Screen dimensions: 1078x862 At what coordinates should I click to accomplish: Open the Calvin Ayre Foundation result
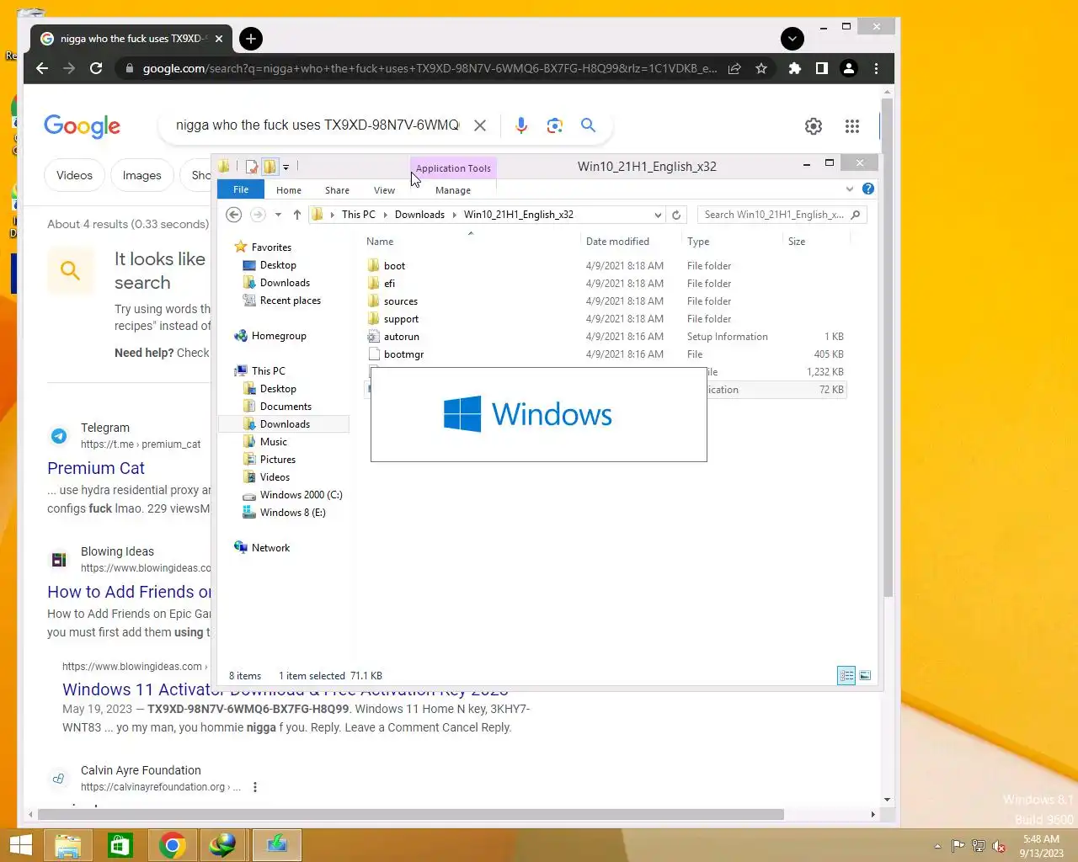click(141, 770)
